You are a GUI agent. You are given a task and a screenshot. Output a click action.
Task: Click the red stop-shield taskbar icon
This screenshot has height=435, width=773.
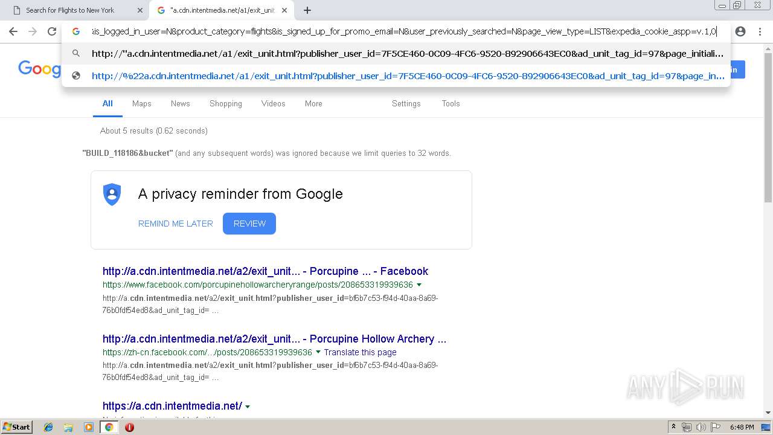pyautogui.click(x=129, y=427)
